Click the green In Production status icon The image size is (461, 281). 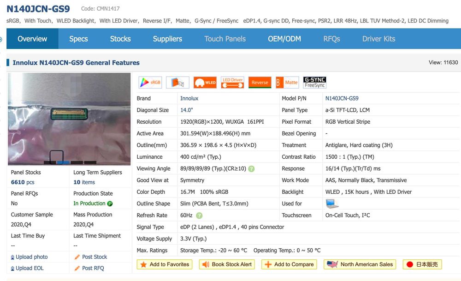[x=110, y=203]
